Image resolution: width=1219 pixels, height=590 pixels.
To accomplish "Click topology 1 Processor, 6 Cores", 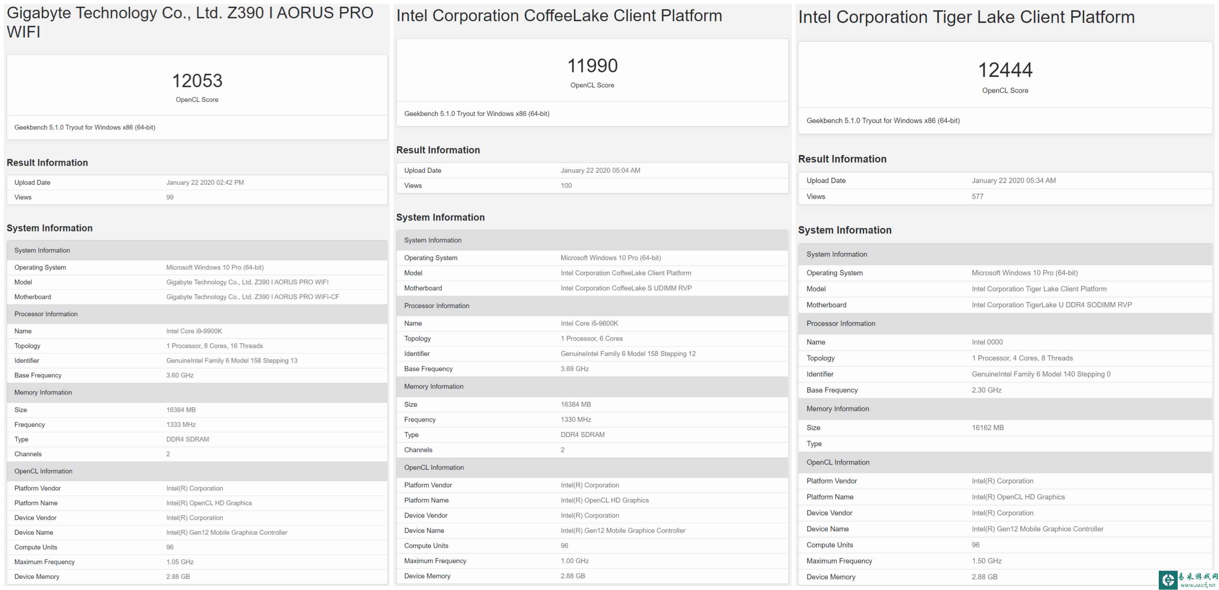I will [x=591, y=339].
